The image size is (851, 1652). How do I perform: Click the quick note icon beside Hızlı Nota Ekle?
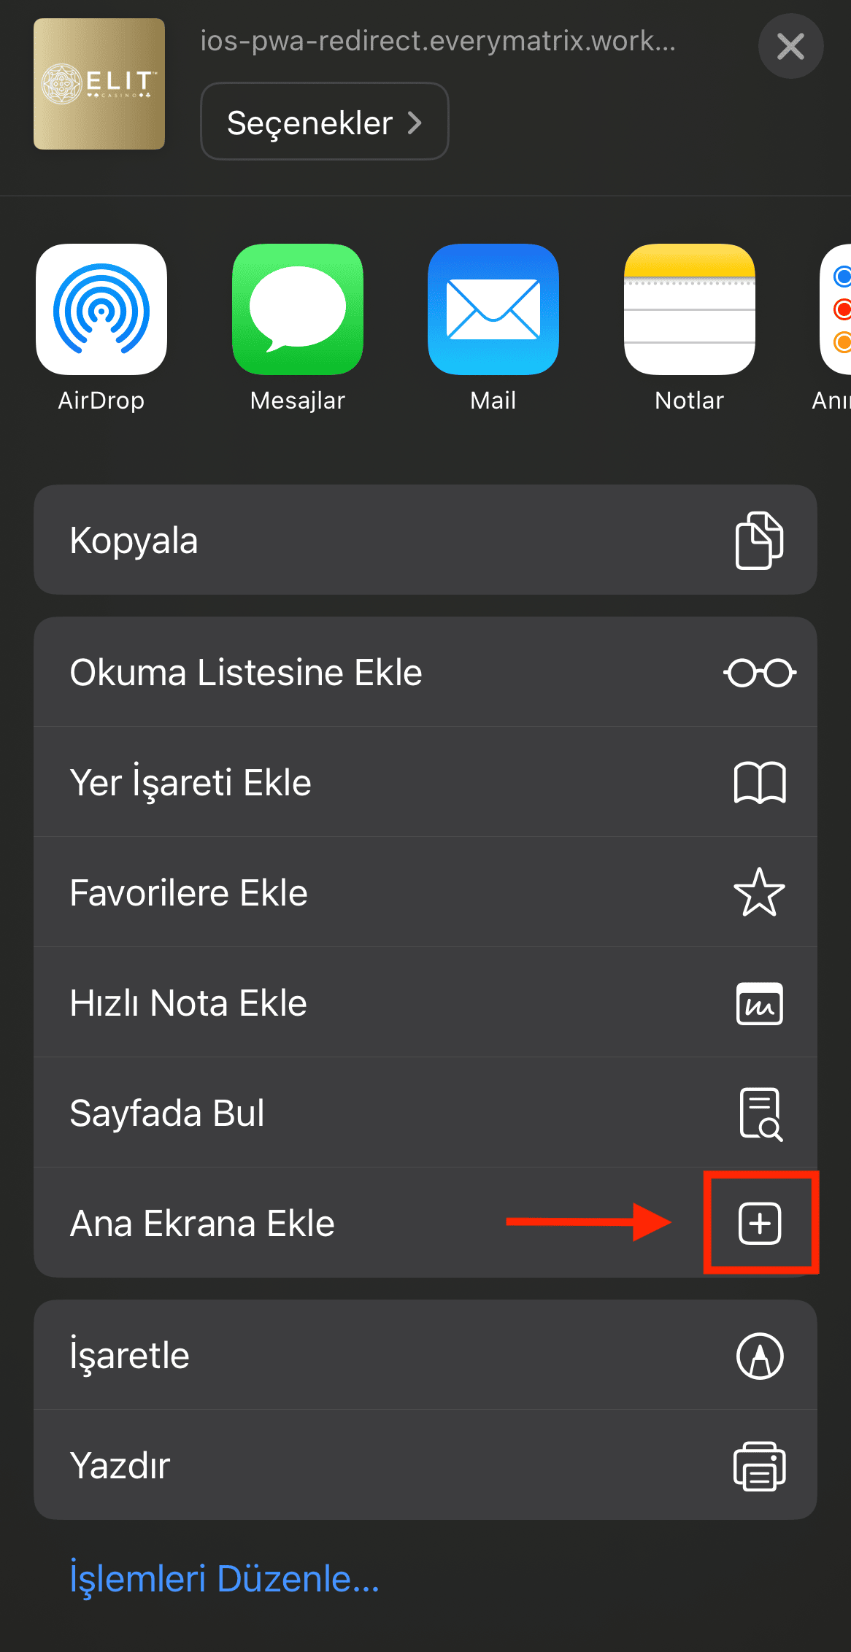760,1003
